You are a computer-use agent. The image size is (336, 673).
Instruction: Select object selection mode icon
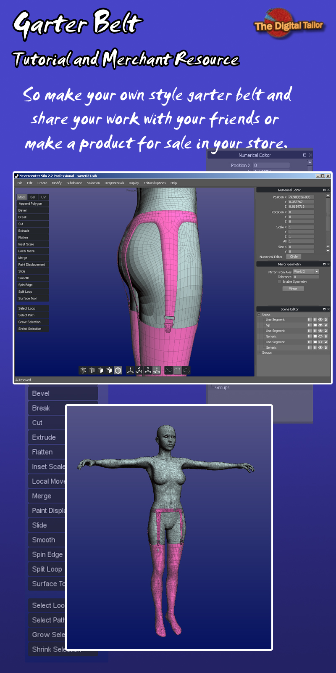pyautogui.click(x=109, y=370)
